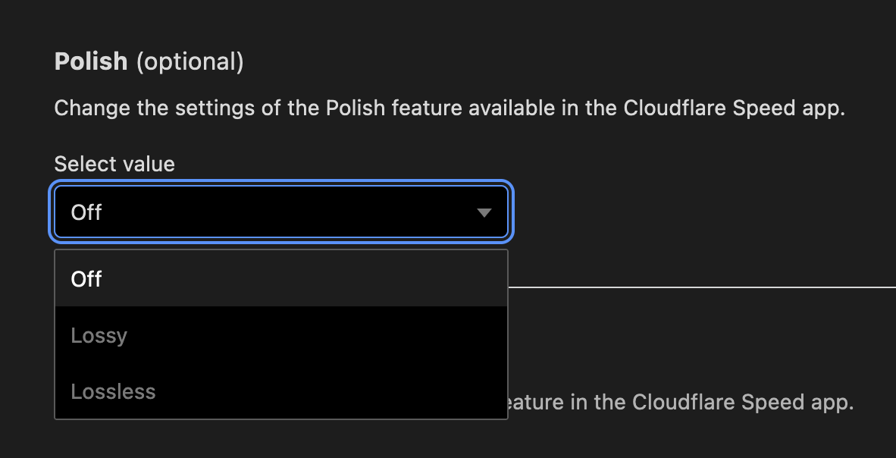Click the word Polish in the heading
Image resolution: width=896 pixels, height=458 pixels.
click(x=91, y=61)
